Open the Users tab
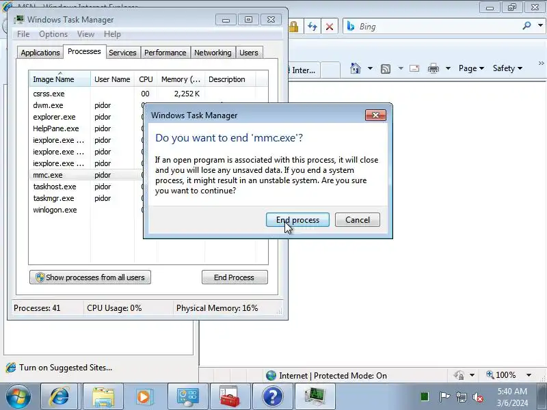 [x=249, y=53]
